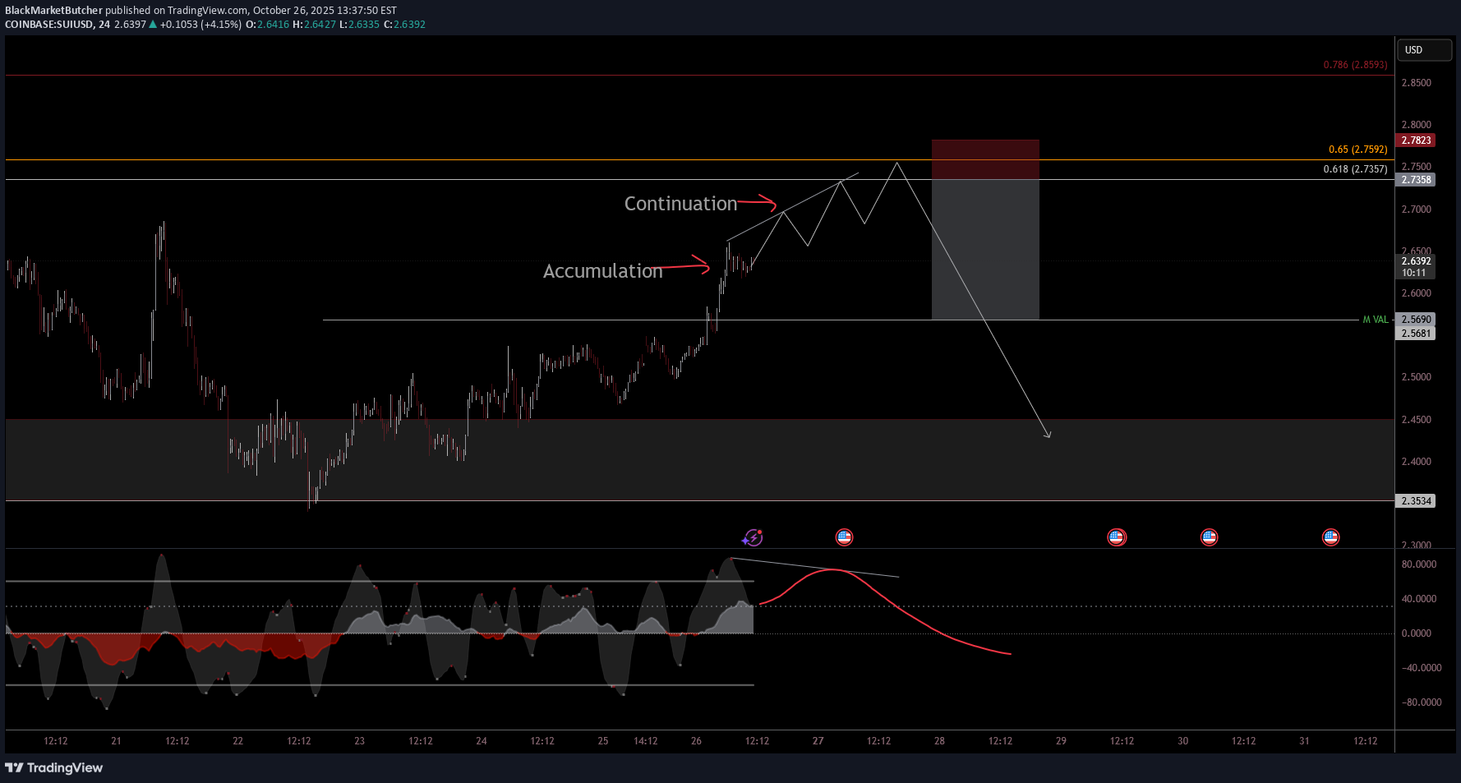Click the BlackMarketButcher author name
Screen dimensions: 1461x783
point(53,11)
